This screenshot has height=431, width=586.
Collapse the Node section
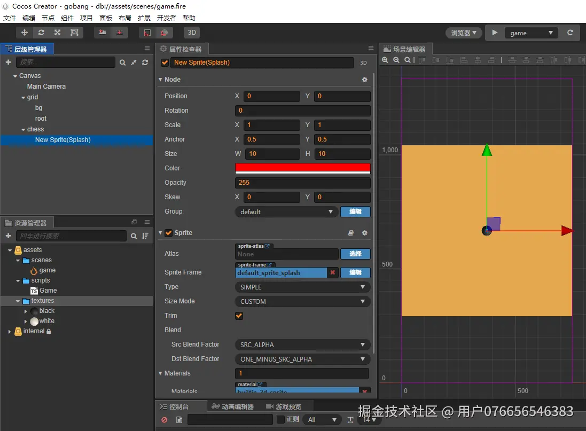point(160,80)
